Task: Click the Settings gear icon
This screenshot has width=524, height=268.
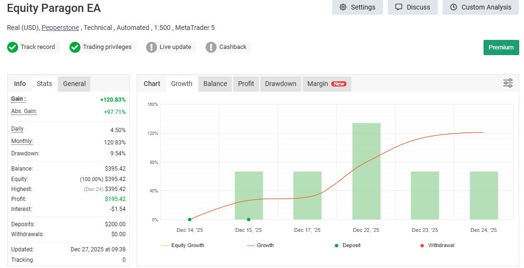Action: click(x=343, y=7)
